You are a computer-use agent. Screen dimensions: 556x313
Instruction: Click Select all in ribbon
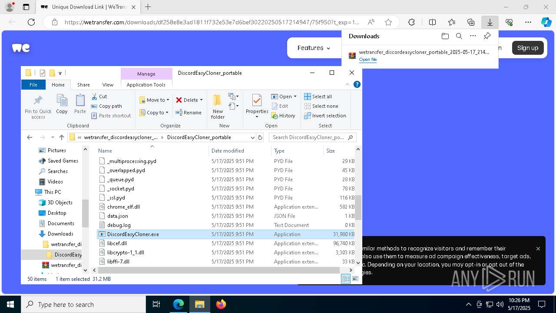(318, 97)
